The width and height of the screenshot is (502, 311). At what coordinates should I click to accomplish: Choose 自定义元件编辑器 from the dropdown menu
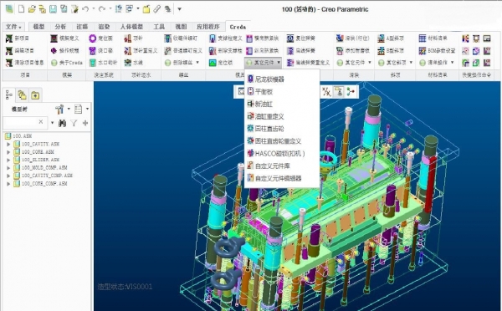tap(282, 178)
